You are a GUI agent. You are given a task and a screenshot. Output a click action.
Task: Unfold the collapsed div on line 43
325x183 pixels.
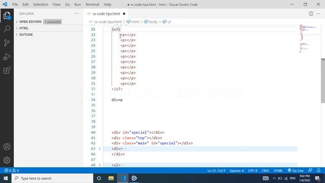pyautogui.click(x=100, y=149)
